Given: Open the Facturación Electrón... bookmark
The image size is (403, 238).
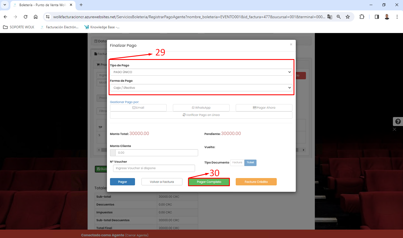Looking at the screenshot, I should [x=59, y=27].
